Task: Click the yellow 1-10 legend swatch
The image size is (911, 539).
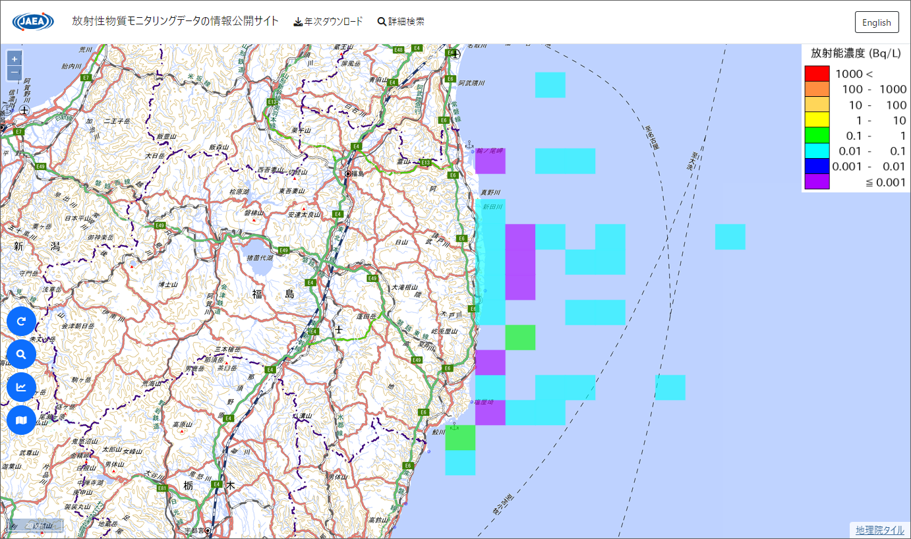Action: (817, 121)
